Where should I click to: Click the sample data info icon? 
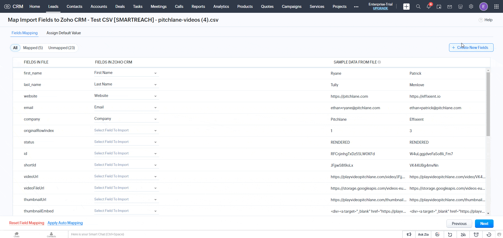point(379,62)
